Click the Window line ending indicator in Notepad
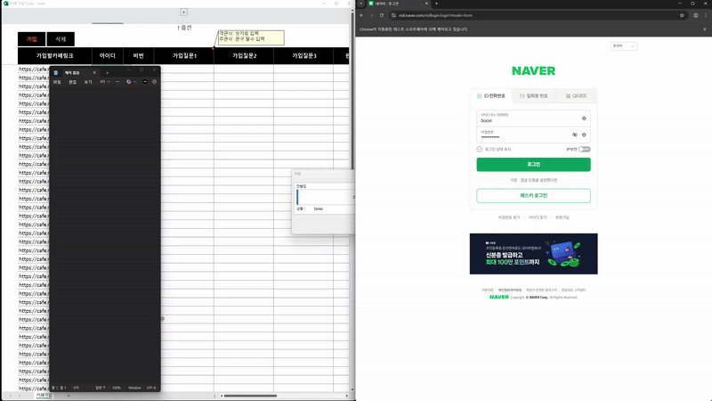This screenshot has height=401, width=712. click(134, 388)
